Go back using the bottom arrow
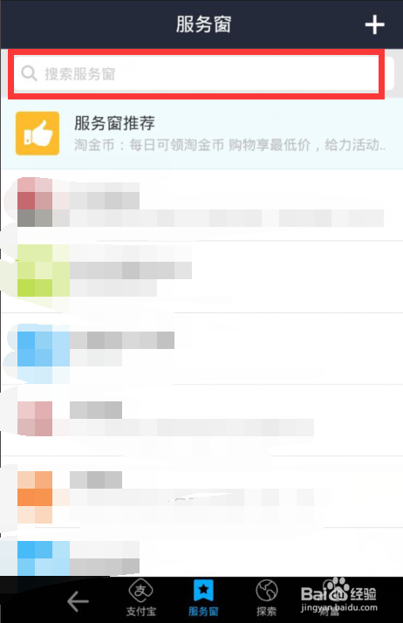This screenshot has width=403, height=623. tap(78, 600)
